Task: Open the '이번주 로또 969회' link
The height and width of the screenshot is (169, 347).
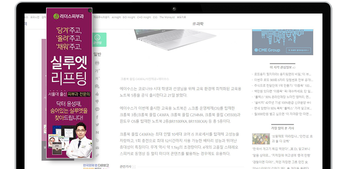Action: coord(284,80)
